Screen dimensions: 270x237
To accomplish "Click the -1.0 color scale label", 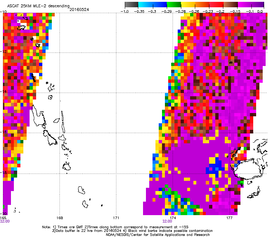I will (125, 12).
